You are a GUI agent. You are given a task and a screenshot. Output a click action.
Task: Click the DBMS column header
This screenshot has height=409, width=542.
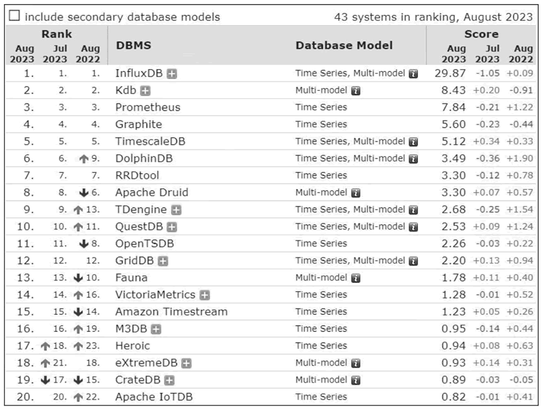click(133, 45)
